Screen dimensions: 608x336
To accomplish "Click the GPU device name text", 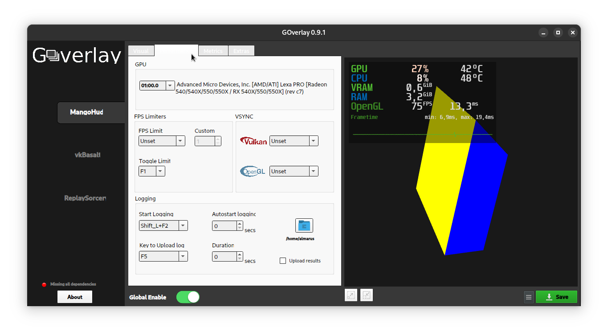I will (x=252, y=88).
